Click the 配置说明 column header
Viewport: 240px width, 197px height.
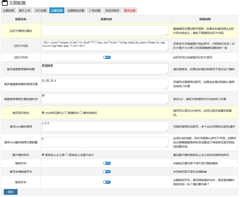(205, 19)
